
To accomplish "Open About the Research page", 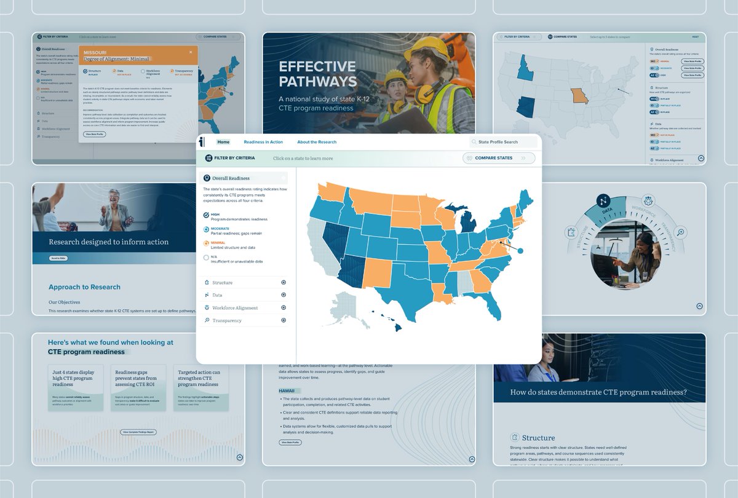I will point(317,142).
